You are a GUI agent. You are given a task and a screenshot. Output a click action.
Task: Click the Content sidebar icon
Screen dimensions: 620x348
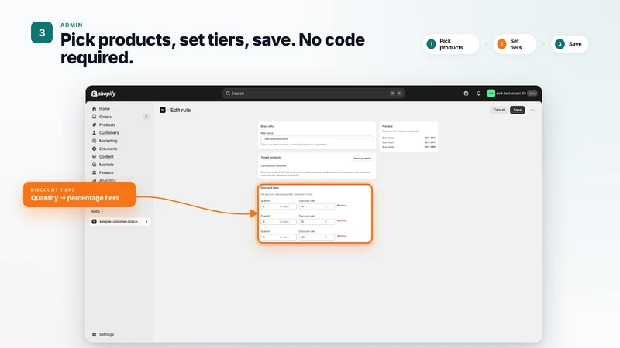coord(94,157)
